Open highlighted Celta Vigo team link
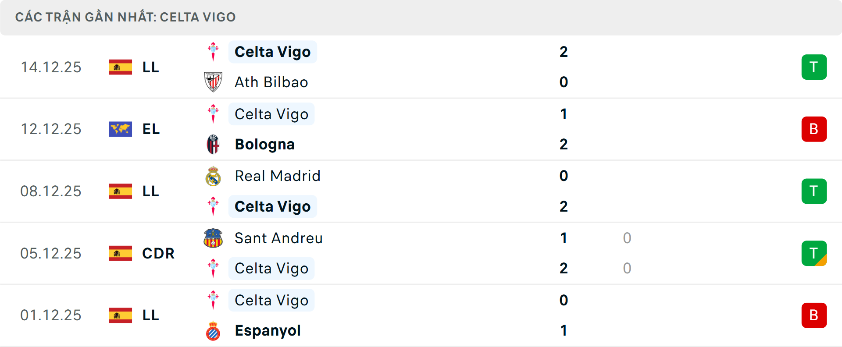 point(272,51)
